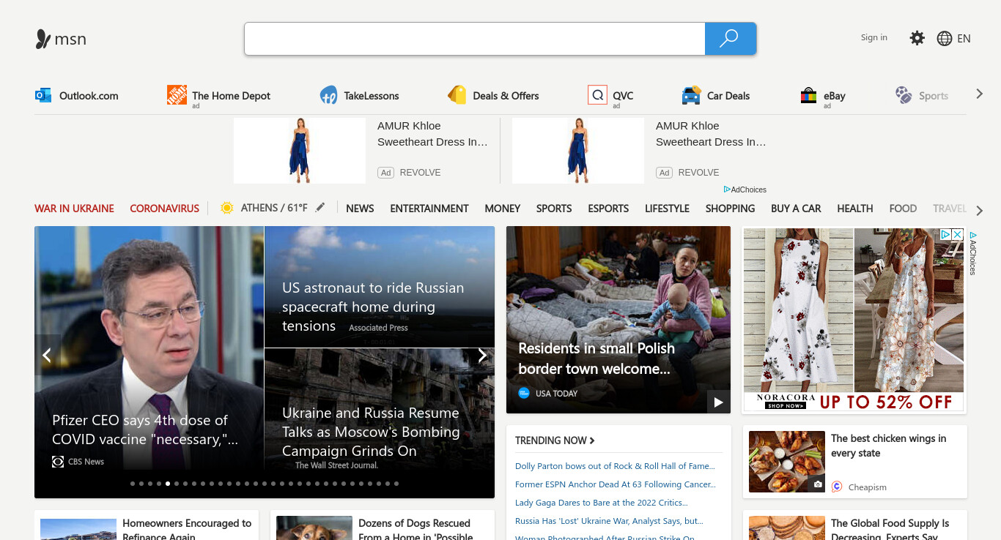Viewport: 1001px width, 540px height.
Task: Click the Car Deals car icon
Action: point(691,95)
